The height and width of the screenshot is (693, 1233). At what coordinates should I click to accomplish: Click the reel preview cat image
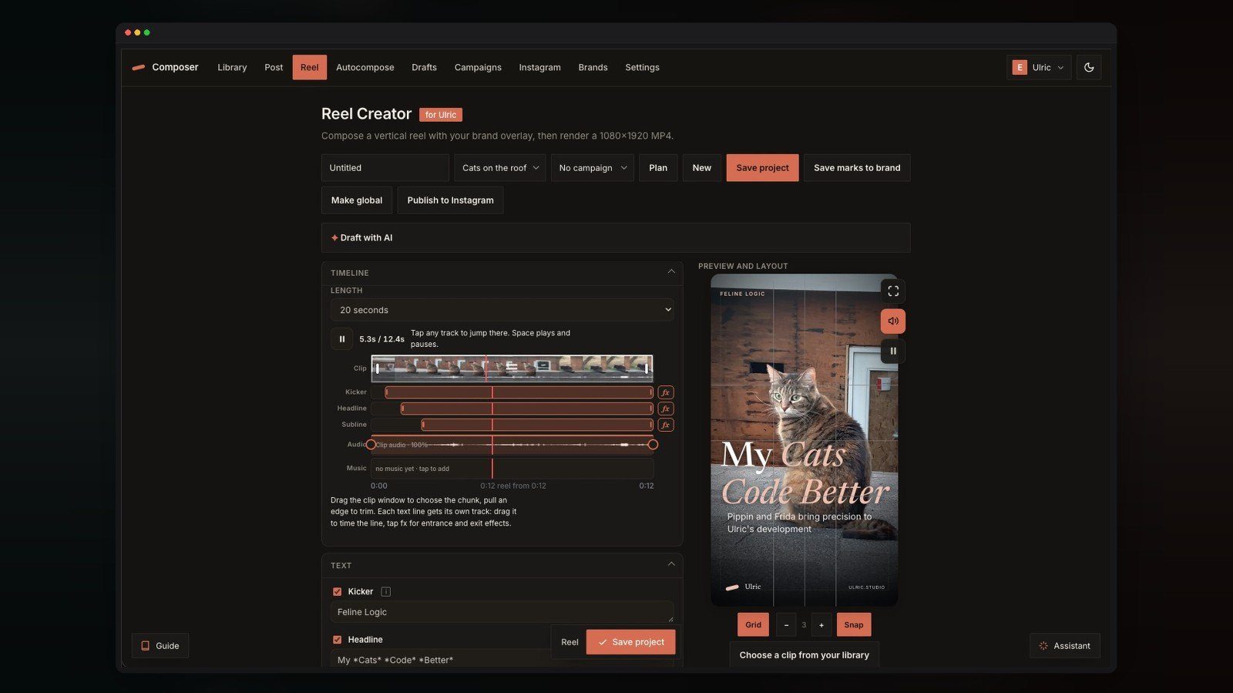pyautogui.click(x=804, y=440)
